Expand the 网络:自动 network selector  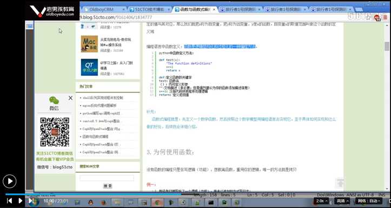(369, 201)
